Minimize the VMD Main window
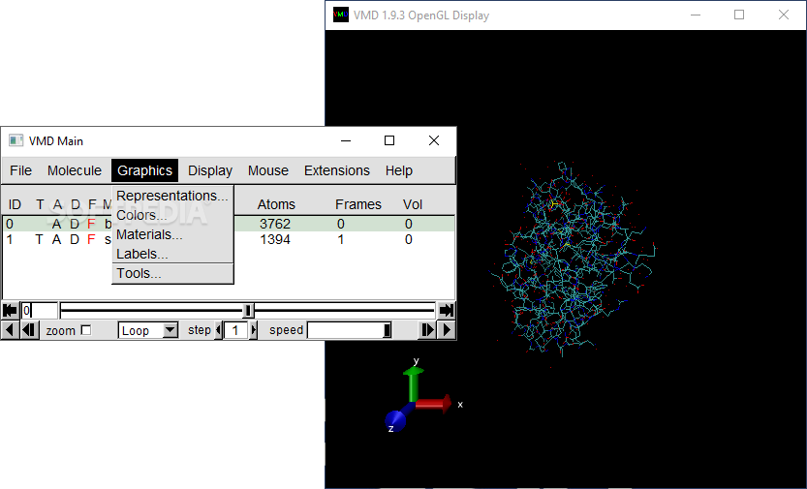The image size is (807, 489). (346, 140)
